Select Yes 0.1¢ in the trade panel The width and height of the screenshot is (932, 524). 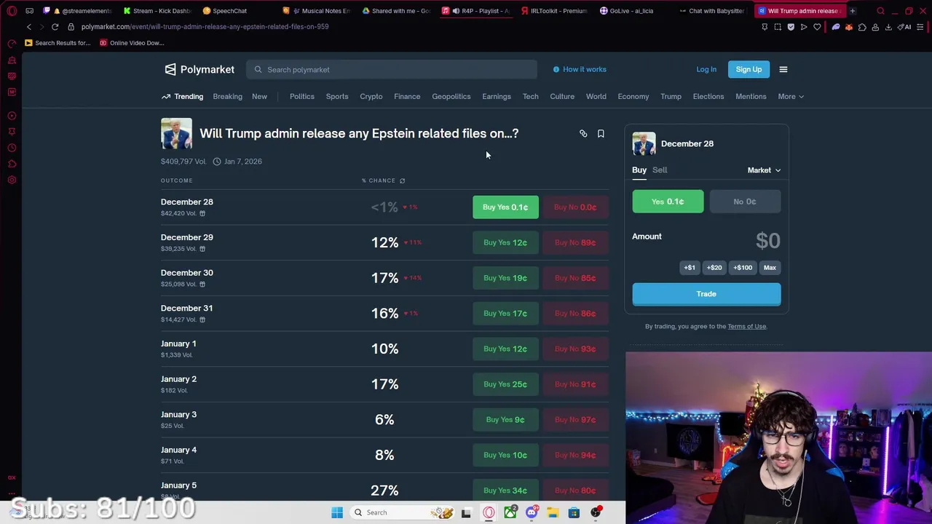pos(668,202)
